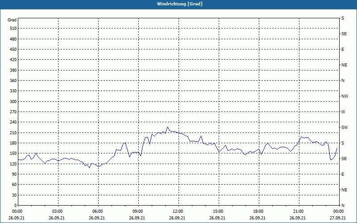Select the 180 y-axis value
357x223 pixels.
(13, 143)
